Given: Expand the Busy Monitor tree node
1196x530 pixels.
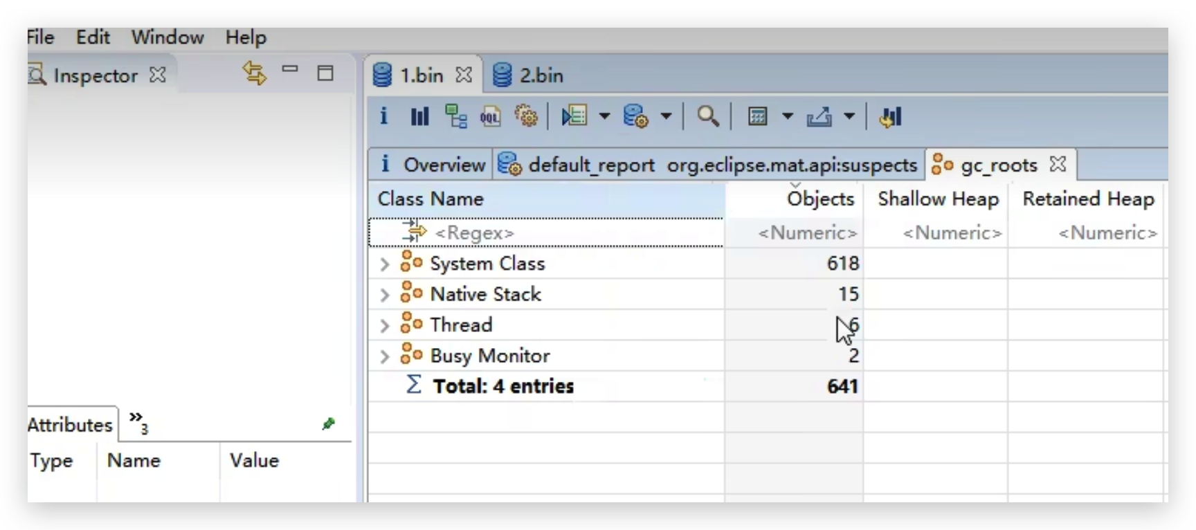Looking at the screenshot, I should coord(385,357).
